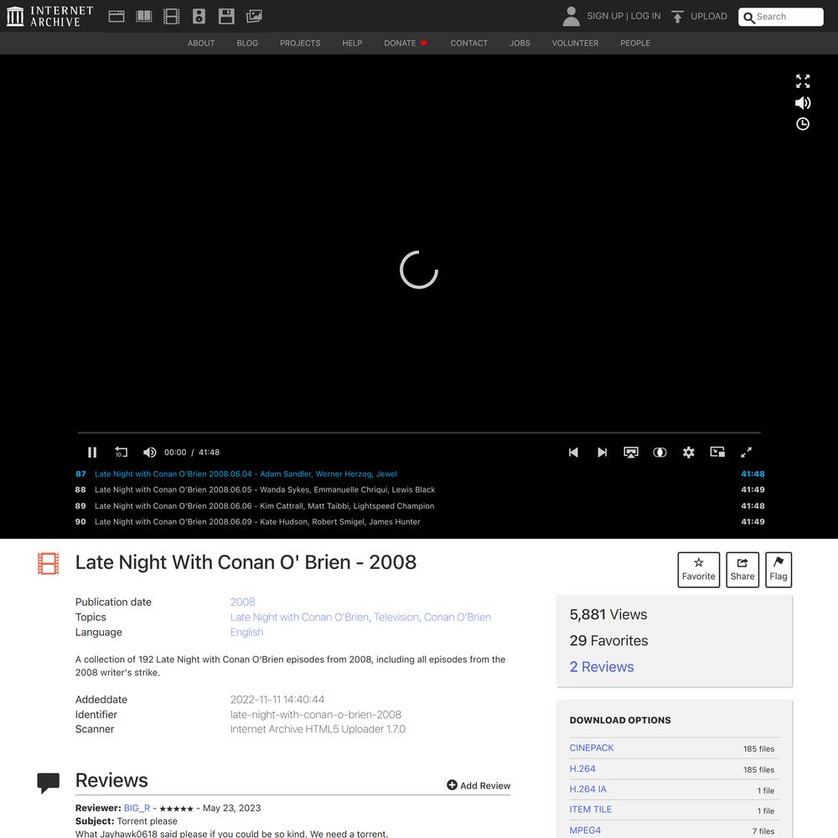Open the Television topic link

[396, 617]
